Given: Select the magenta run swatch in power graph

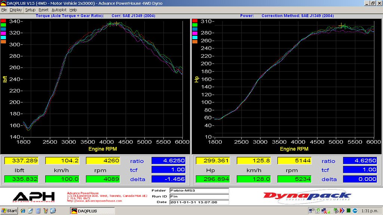Looking at the screenshot, I should pos(194,33).
